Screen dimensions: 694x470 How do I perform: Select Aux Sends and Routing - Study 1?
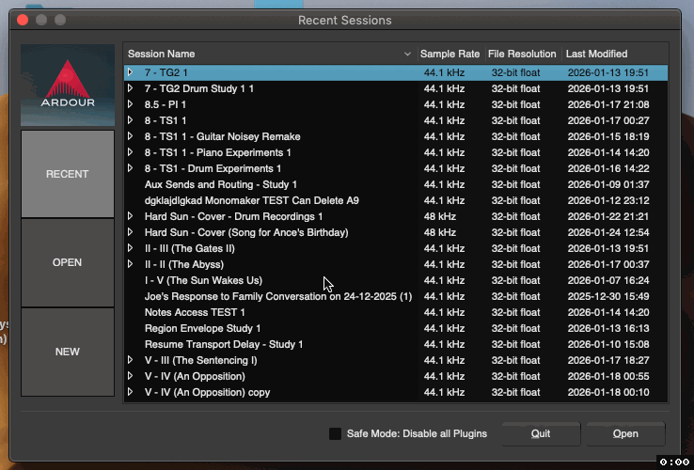pyautogui.click(x=221, y=184)
